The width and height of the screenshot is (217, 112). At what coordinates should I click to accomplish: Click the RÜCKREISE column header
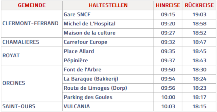click(199, 5)
